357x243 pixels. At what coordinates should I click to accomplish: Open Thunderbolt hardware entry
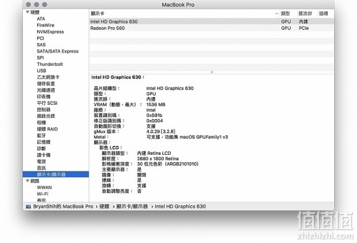coord(50,64)
